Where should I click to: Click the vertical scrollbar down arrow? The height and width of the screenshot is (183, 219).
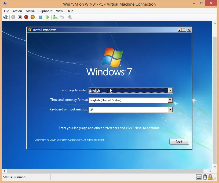pyautogui.click(x=214, y=166)
